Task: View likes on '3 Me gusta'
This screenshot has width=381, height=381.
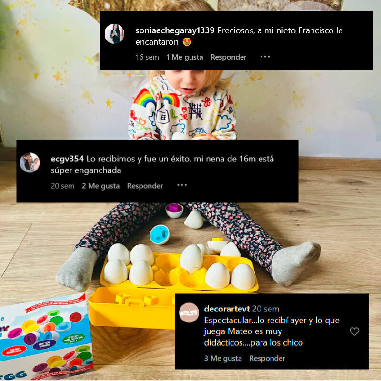Action: pyautogui.click(x=223, y=358)
